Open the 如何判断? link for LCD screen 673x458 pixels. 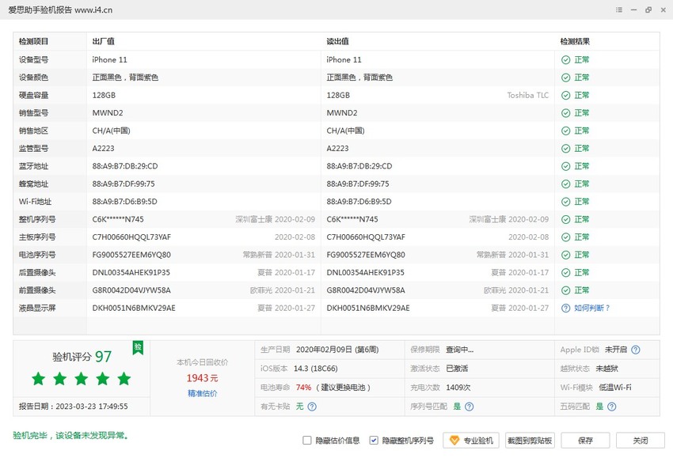[x=592, y=308]
